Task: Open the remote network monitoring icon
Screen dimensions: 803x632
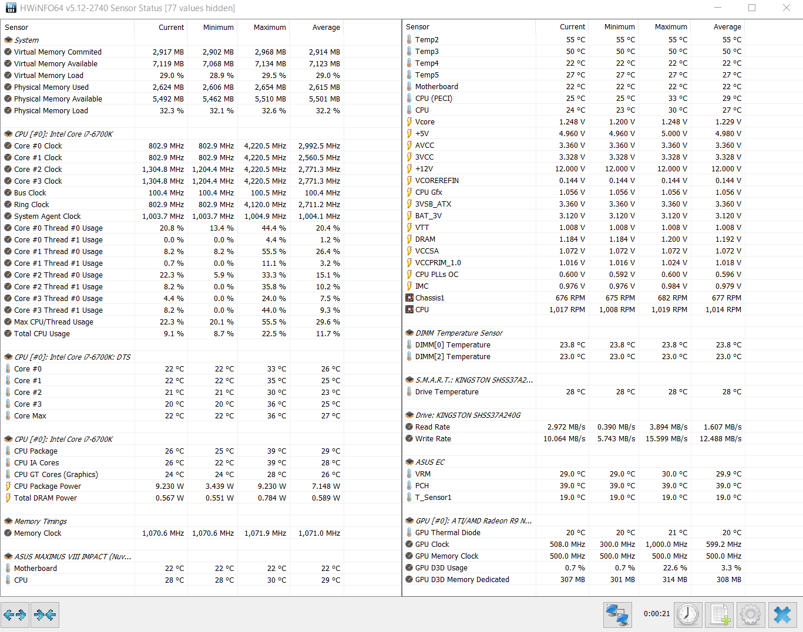Action: pyautogui.click(x=617, y=614)
